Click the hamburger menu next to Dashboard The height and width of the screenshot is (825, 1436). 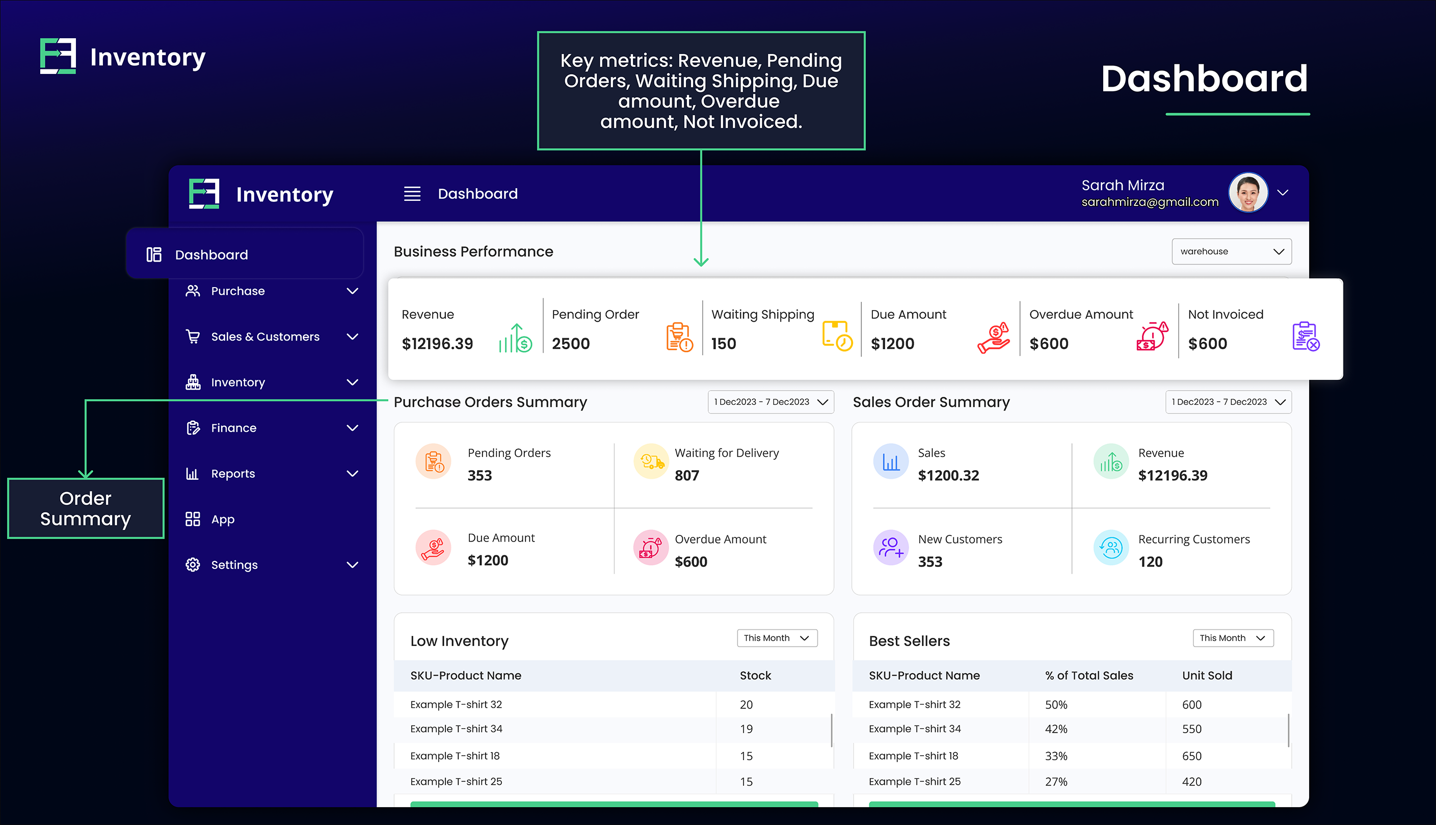click(x=412, y=193)
